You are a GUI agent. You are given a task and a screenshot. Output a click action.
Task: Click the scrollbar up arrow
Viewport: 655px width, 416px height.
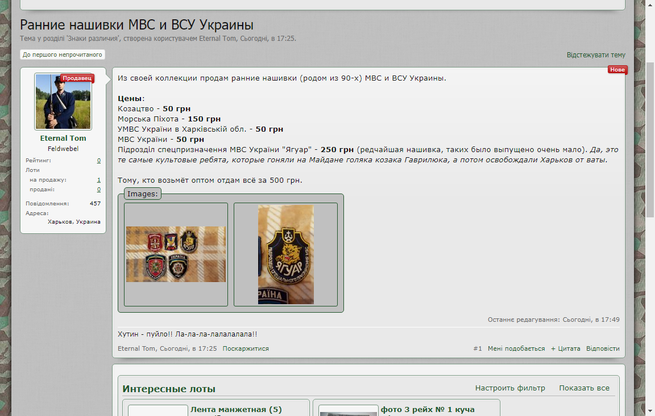[650, 4]
